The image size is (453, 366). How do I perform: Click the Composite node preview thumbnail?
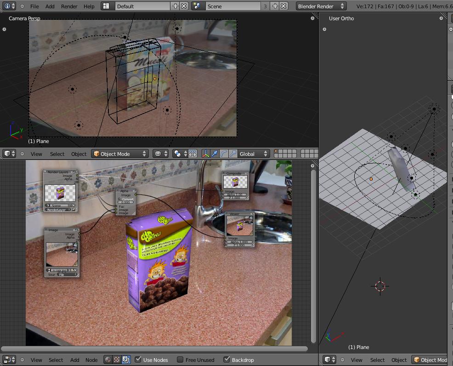click(x=235, y=182)
